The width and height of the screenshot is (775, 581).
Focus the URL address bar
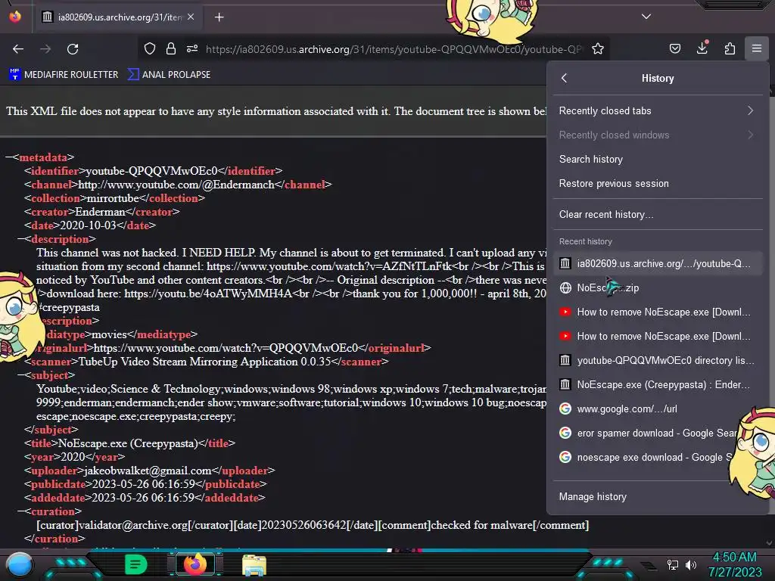coord(393,49)
